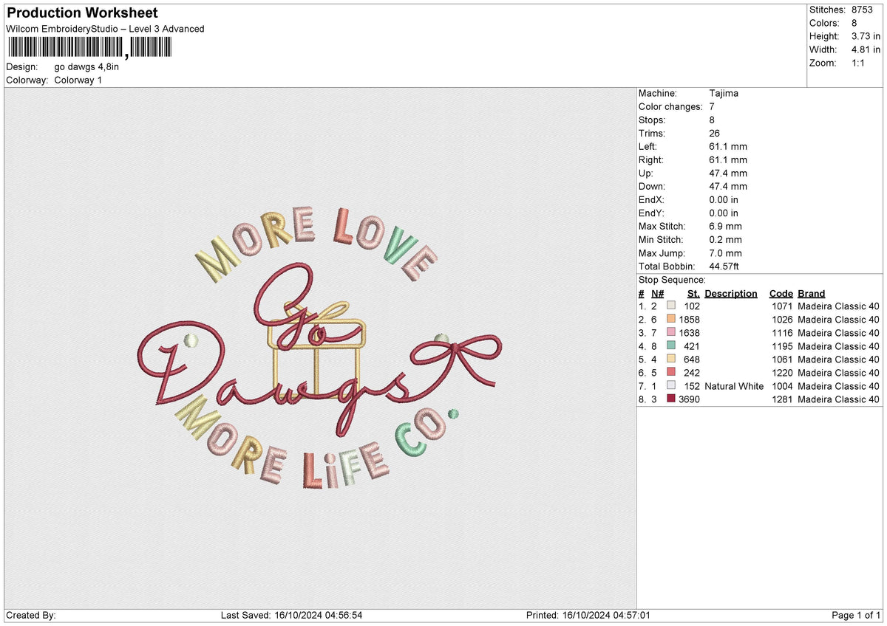Select orange color swatch for code 1026
The height and width of the screenshot is (626, 887).
tap(671, 320)
